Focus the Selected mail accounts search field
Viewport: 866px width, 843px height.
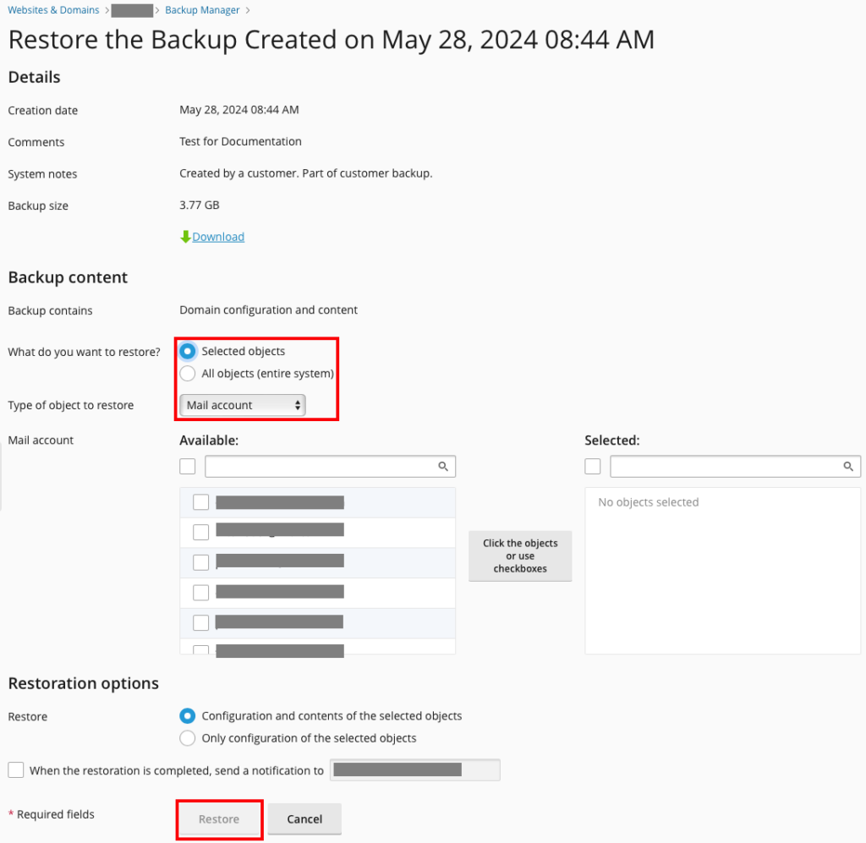coord(726,466)
